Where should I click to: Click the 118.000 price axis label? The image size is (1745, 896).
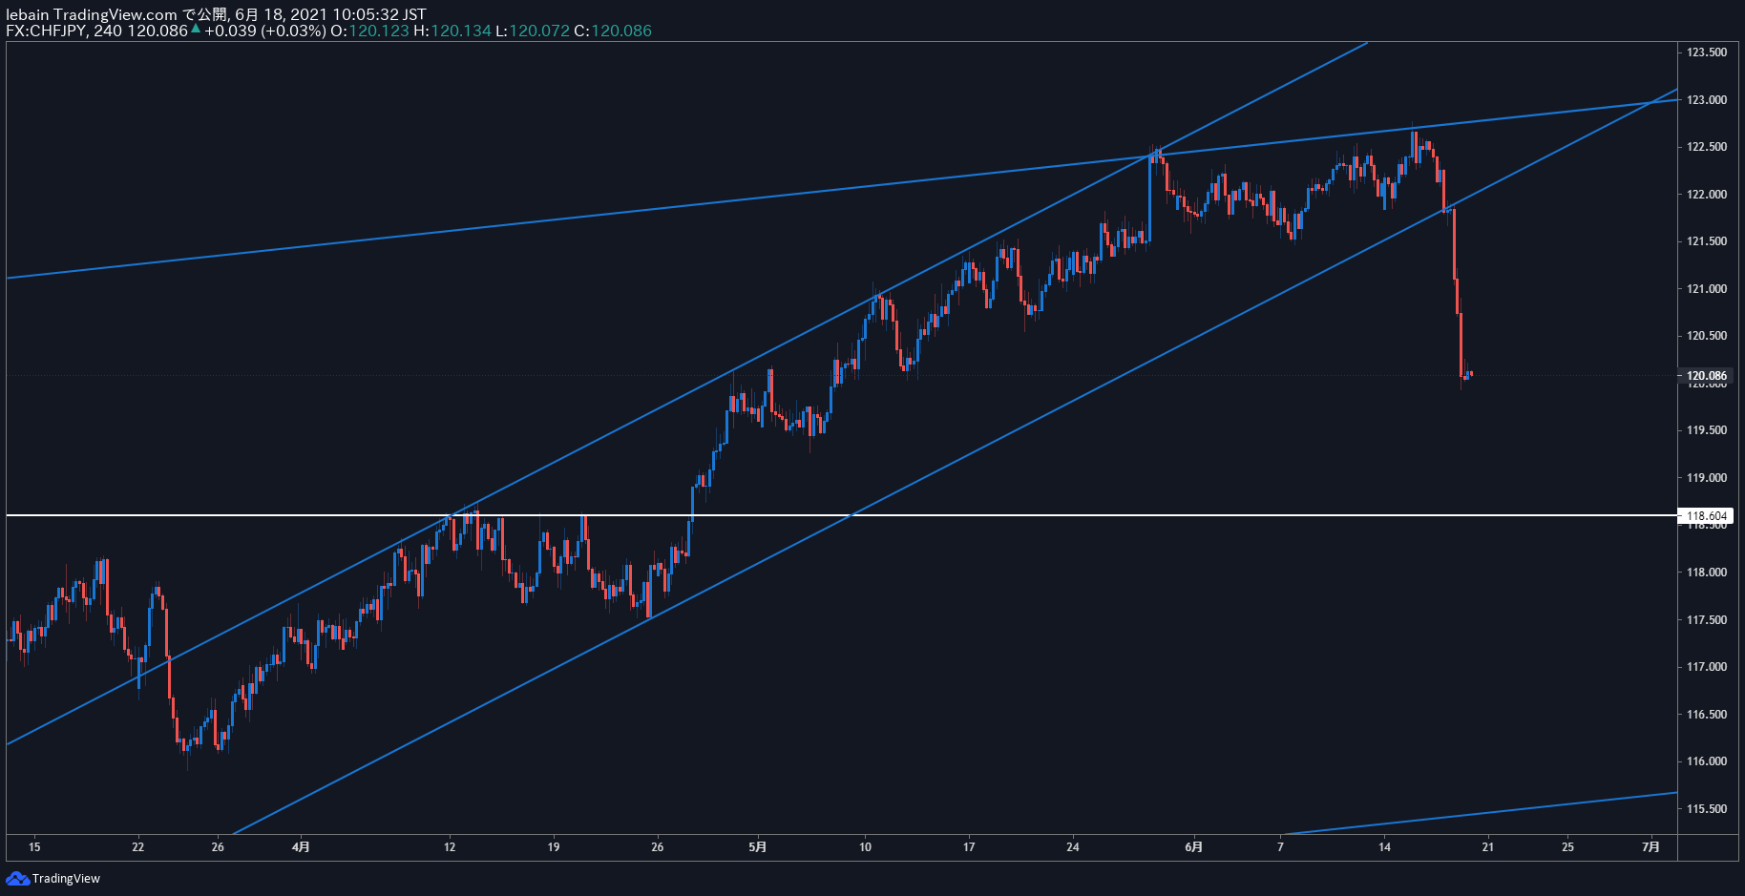[1707, 573]
